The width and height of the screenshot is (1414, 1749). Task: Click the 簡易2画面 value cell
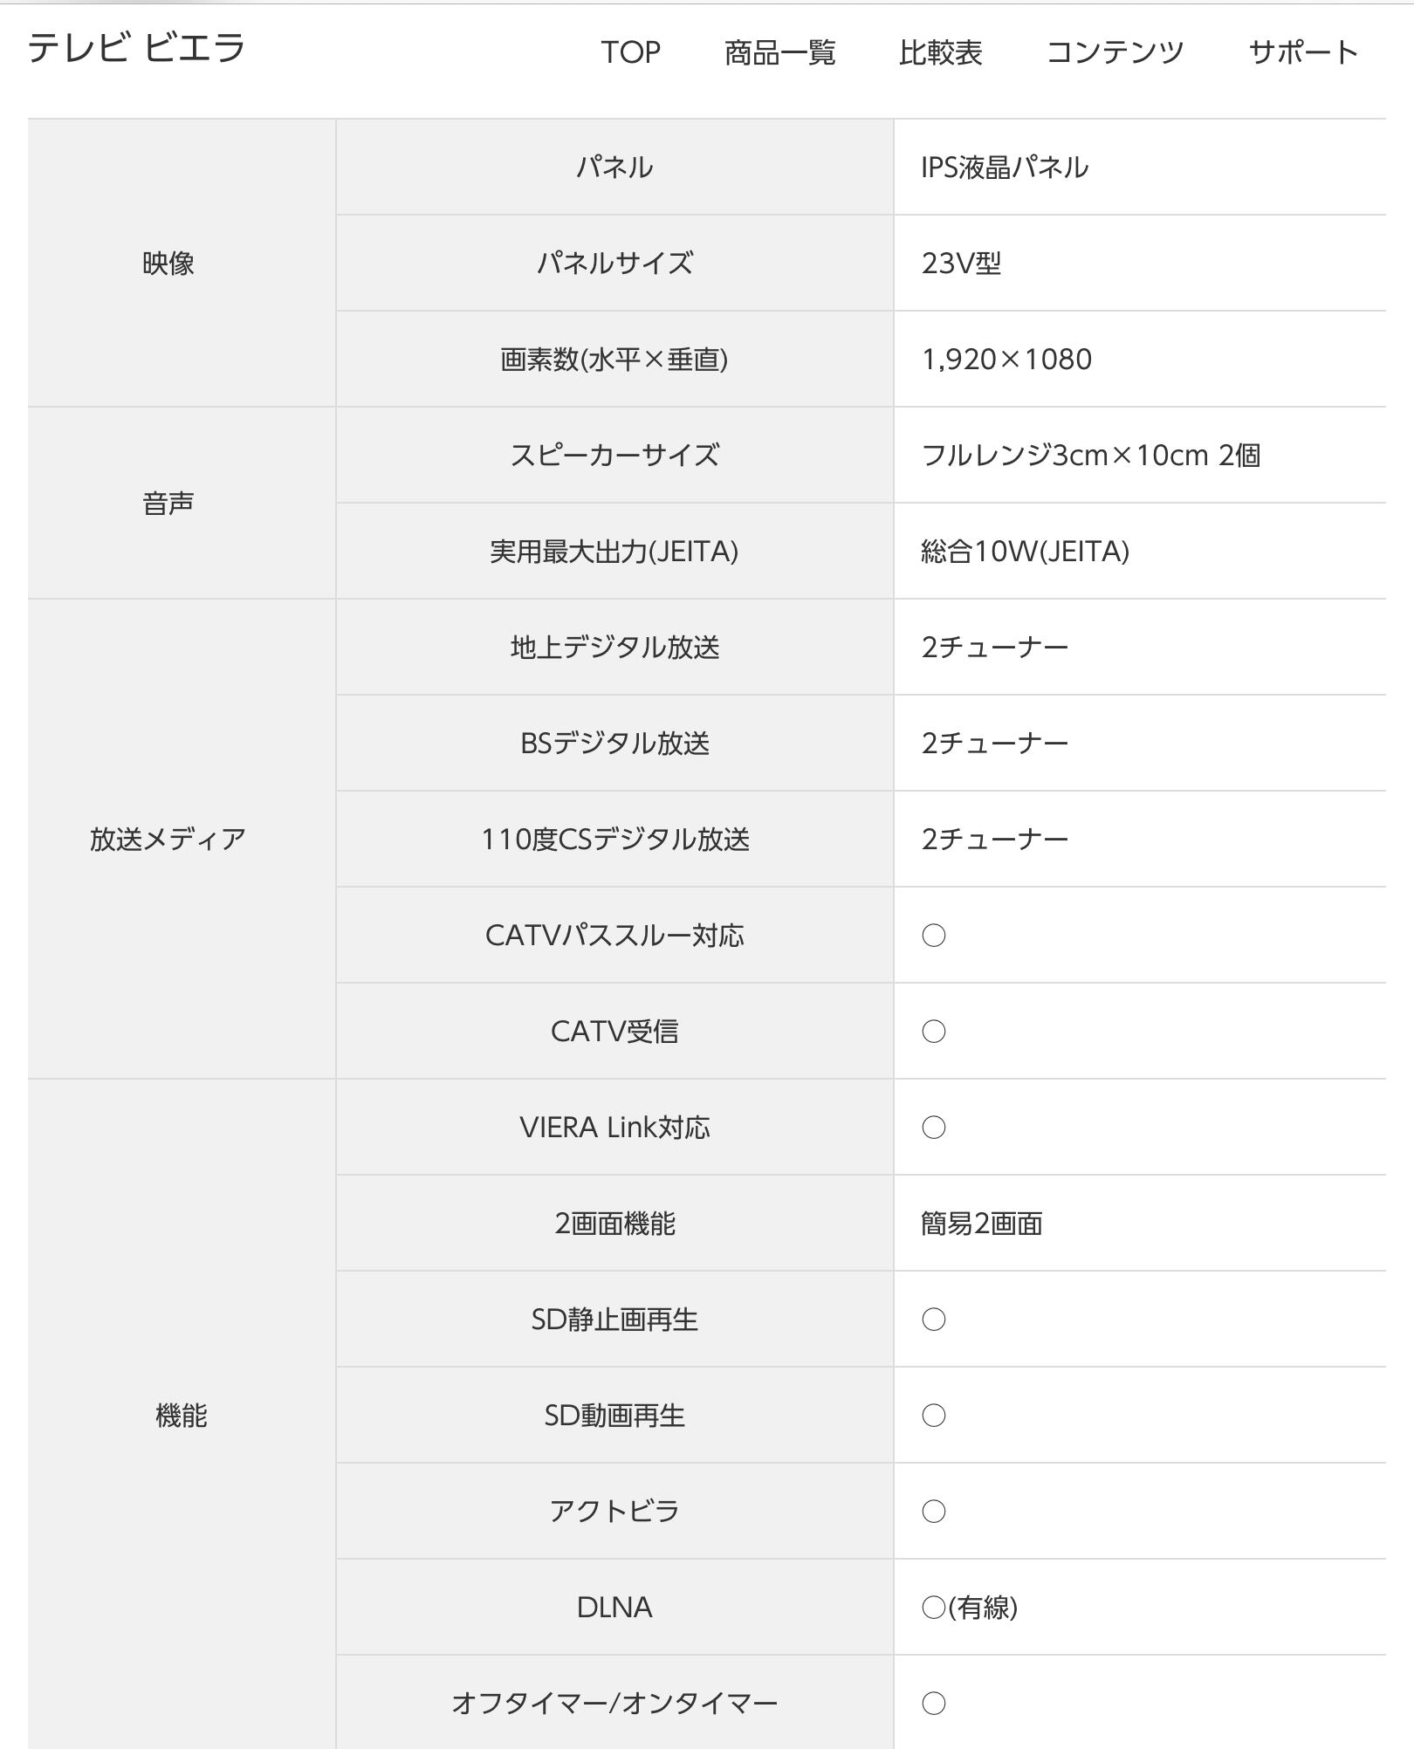pos(982,1224)
